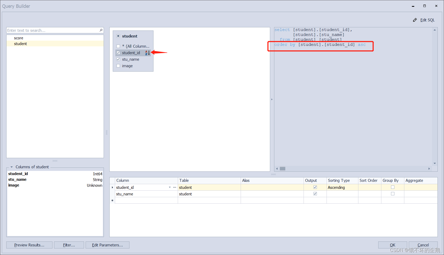Image resolution: width=444 pixels, height=255 pixels.
Task: Click the Table cell of the stu_name row
Action: point(209,194)
